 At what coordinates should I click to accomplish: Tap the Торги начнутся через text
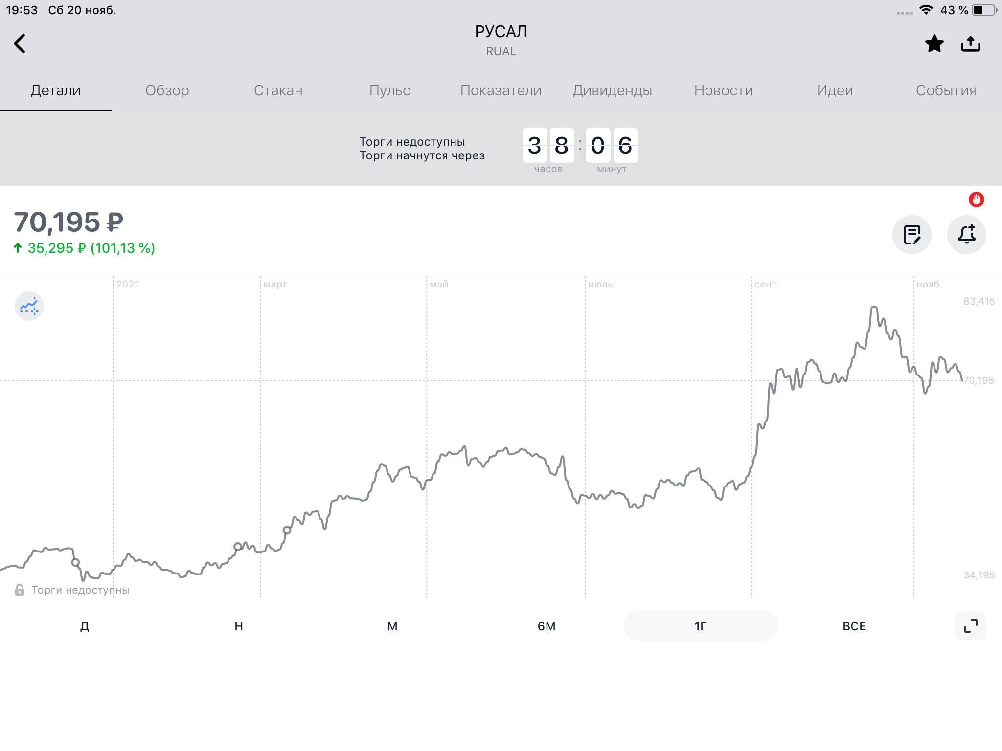[x=422, y=155]
